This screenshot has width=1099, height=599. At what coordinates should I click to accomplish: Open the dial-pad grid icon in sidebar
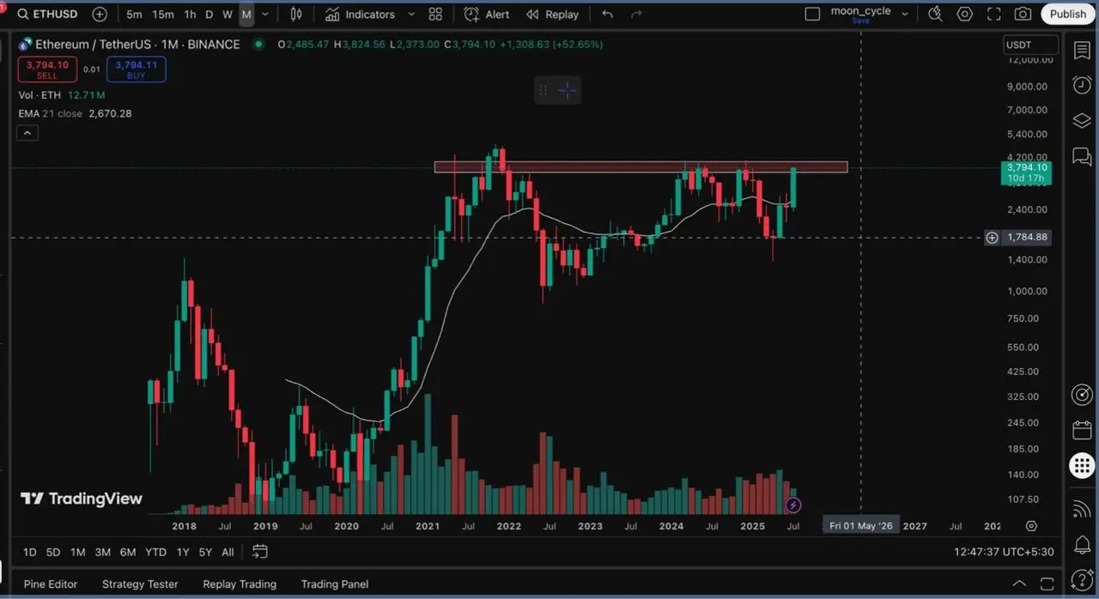[1082, 466]
